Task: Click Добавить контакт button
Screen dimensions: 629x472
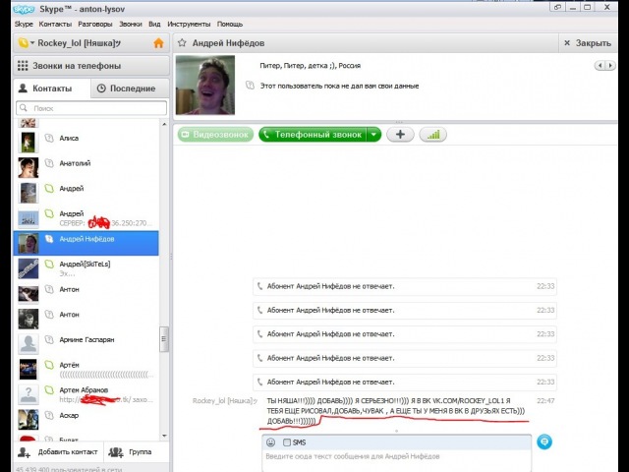Action: tap(58, 452)
